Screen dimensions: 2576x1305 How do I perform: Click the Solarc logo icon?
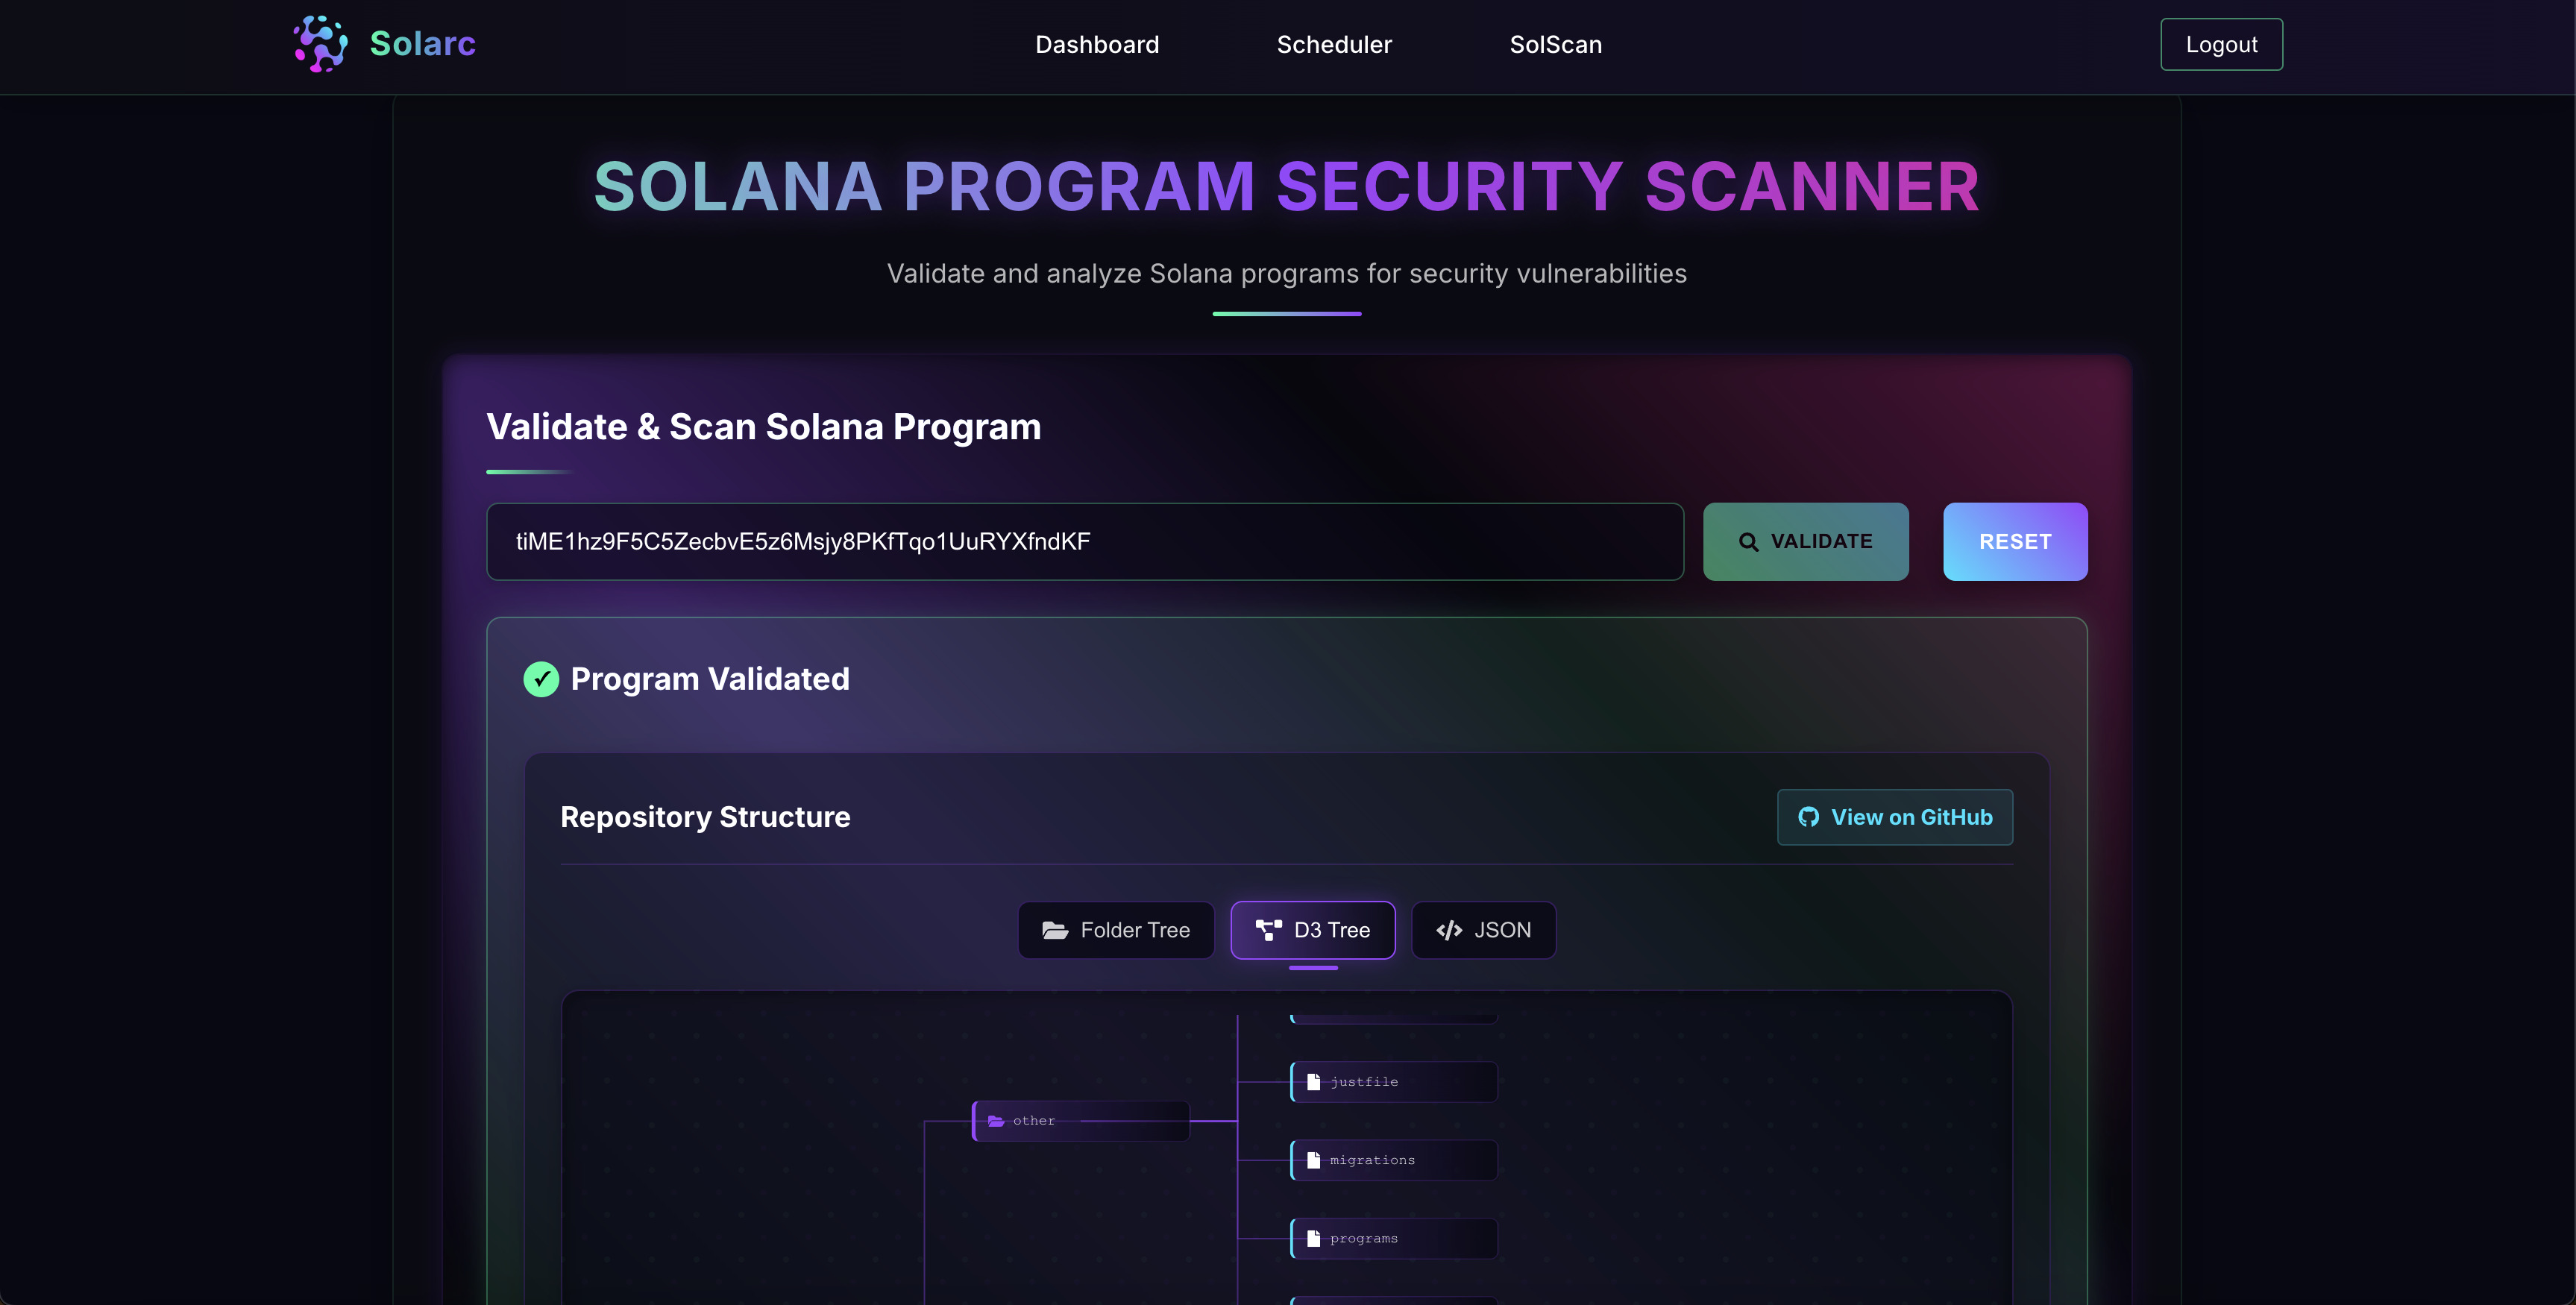point(320,44)
